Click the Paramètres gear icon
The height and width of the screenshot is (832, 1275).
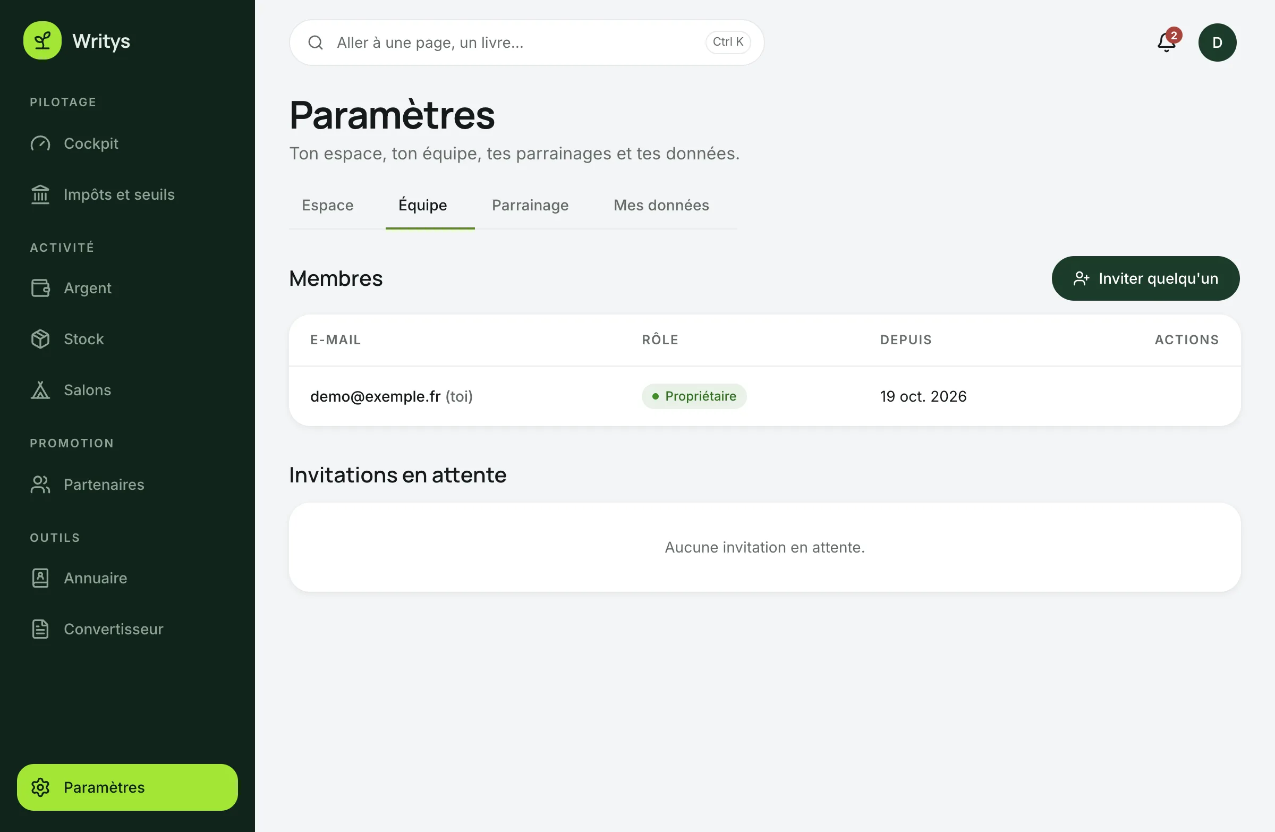click(40, 787)
